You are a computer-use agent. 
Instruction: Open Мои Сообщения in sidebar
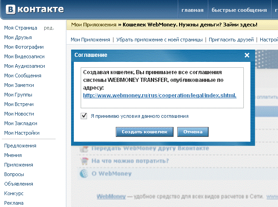click(23, 76)
